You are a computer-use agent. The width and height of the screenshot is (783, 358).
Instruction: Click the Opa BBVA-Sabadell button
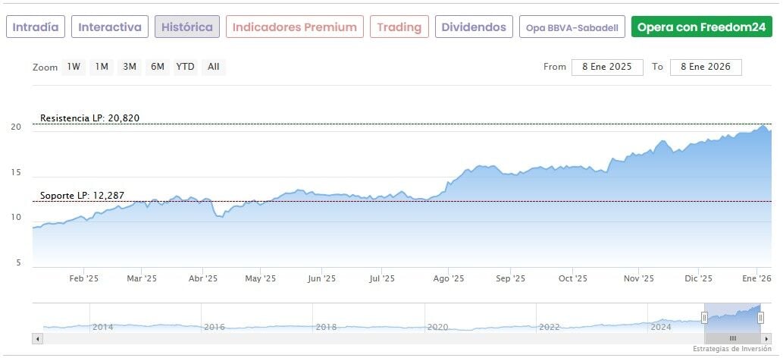(x=572, y=27)
